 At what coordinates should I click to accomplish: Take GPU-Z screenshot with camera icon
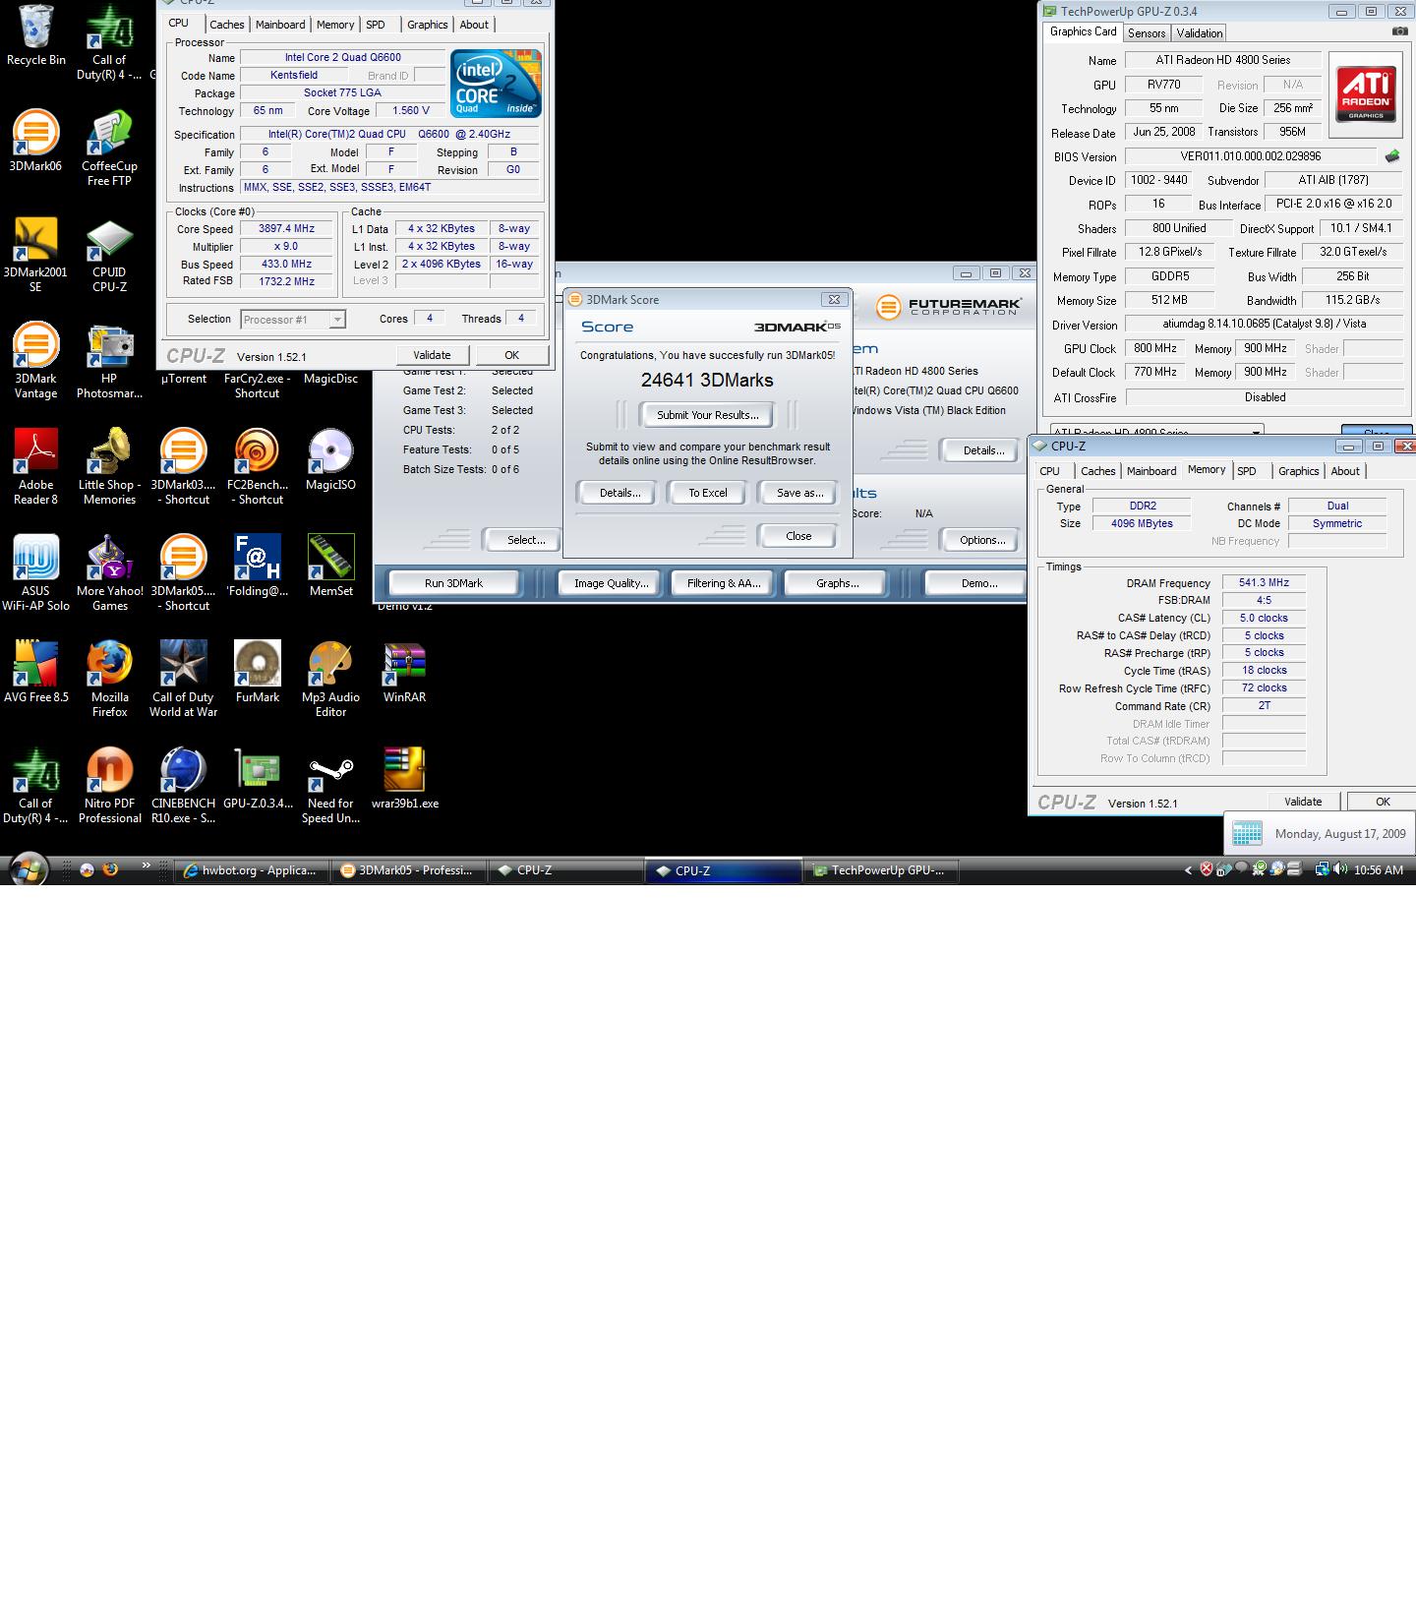coord(1399,32)
